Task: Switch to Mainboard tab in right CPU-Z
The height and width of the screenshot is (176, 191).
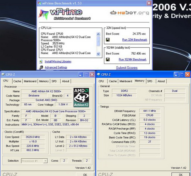Action: click(x=126, y=81)
